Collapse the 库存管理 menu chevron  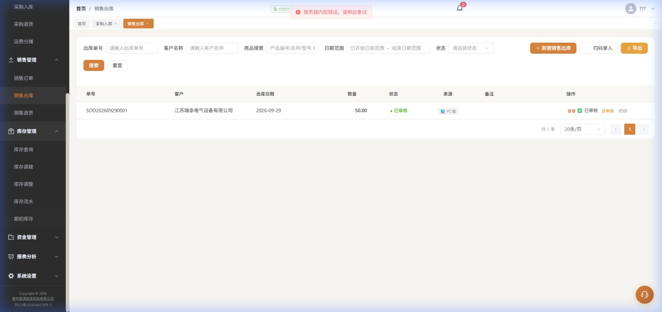pos(57,131)
